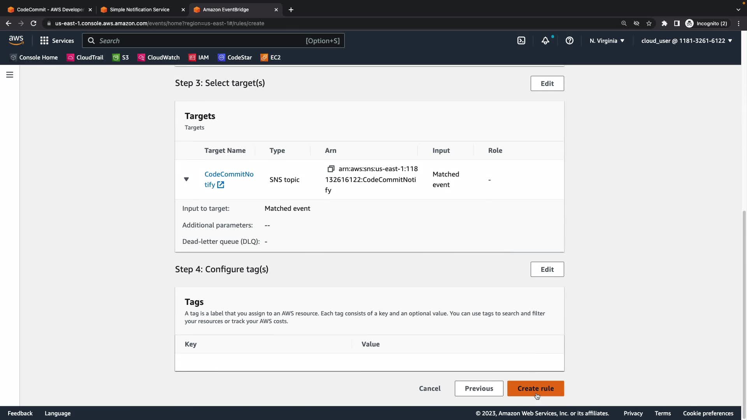Bookmark page with star icon
747x420 pixels.
pos(649,23)
